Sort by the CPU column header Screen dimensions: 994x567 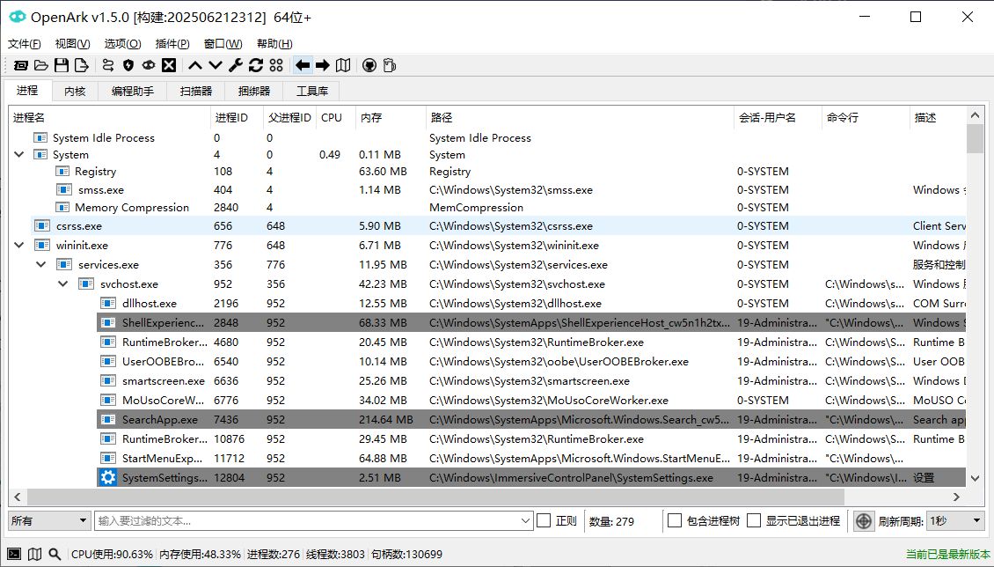tap(336, 117)
